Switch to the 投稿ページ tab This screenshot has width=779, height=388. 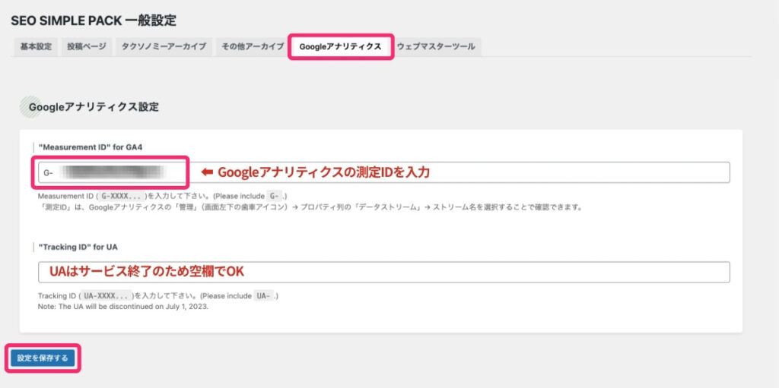click(87, 46)
